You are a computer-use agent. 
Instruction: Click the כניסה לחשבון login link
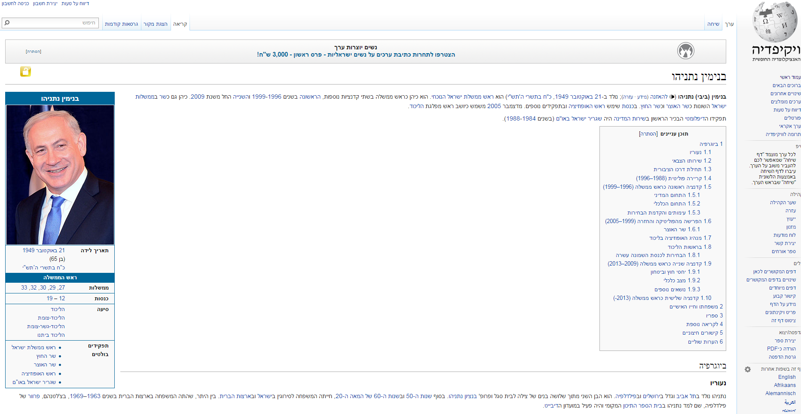click(15, 3)
